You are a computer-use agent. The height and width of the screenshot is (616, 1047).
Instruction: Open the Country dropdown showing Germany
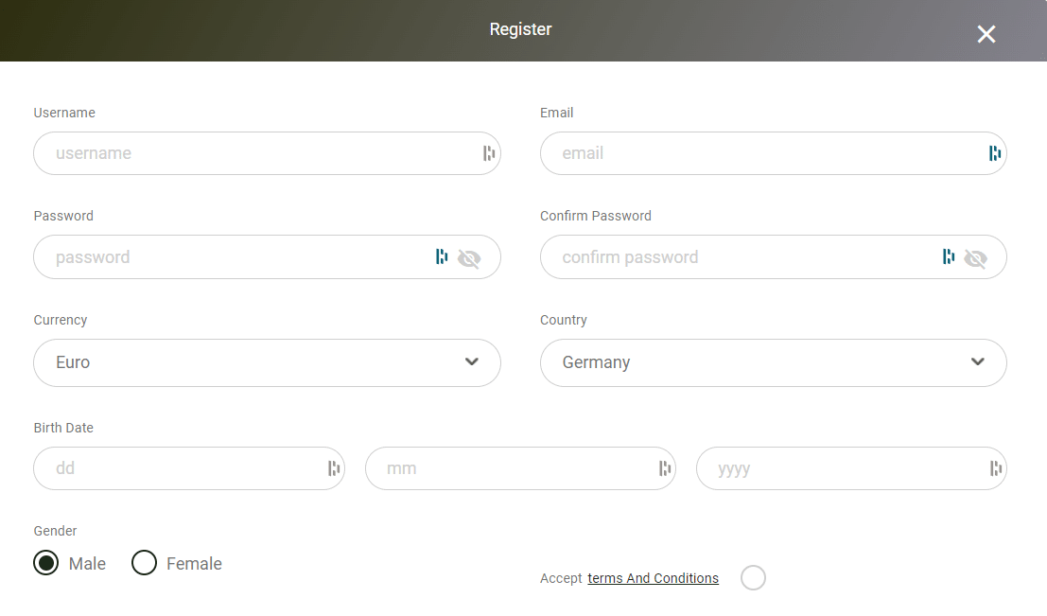click(x=773, y=362)
